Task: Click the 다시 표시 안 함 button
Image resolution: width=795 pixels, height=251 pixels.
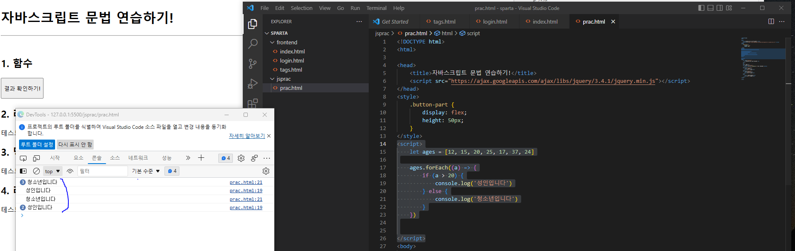Action: (75, 145)
